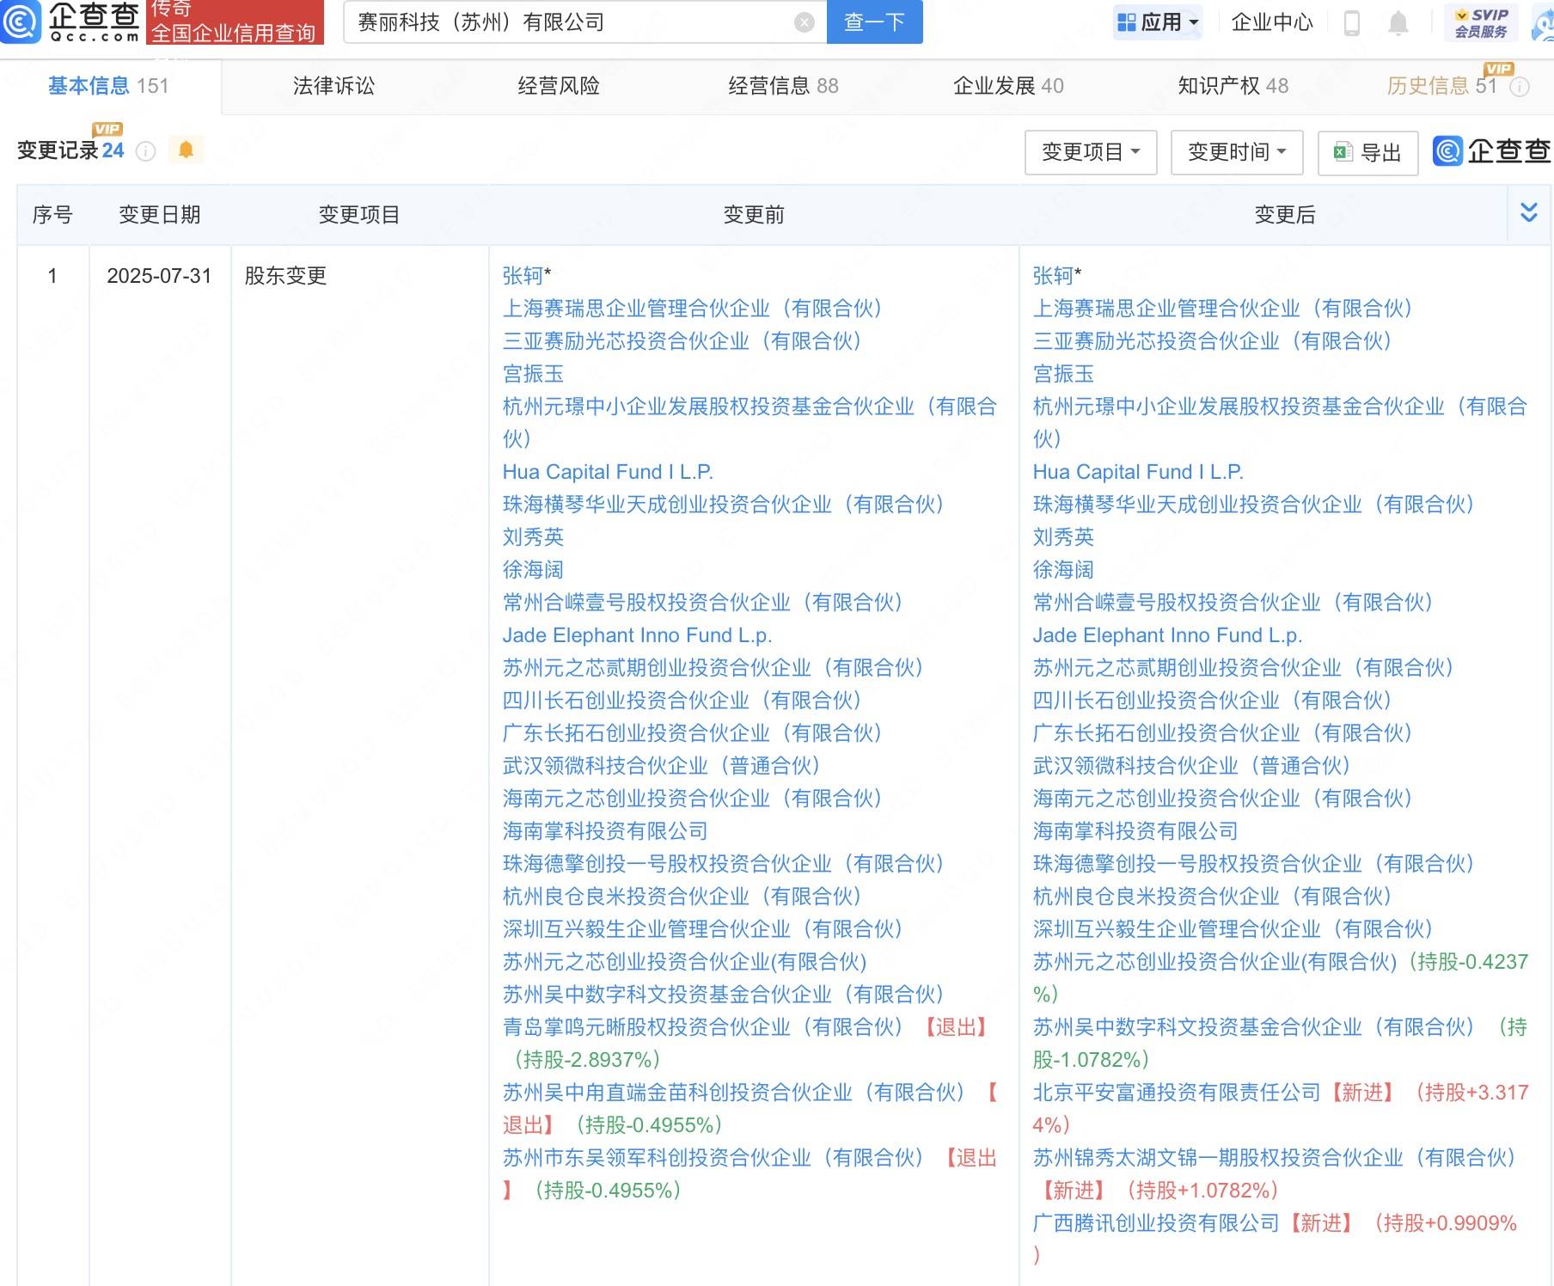Switch to the 法律诉讼 tab
The height and width of the screenshot is (1286, 1554).
(333, 86)
